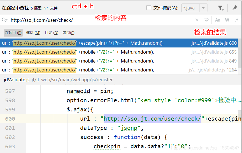Click the *.java file mask field

[190, 8]
